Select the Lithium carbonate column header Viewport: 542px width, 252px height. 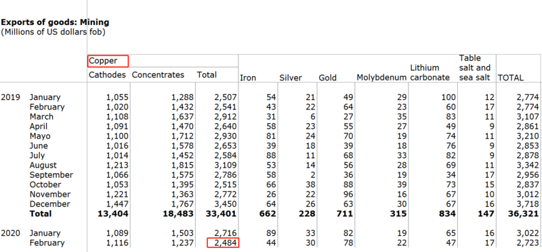pos(430,73)
